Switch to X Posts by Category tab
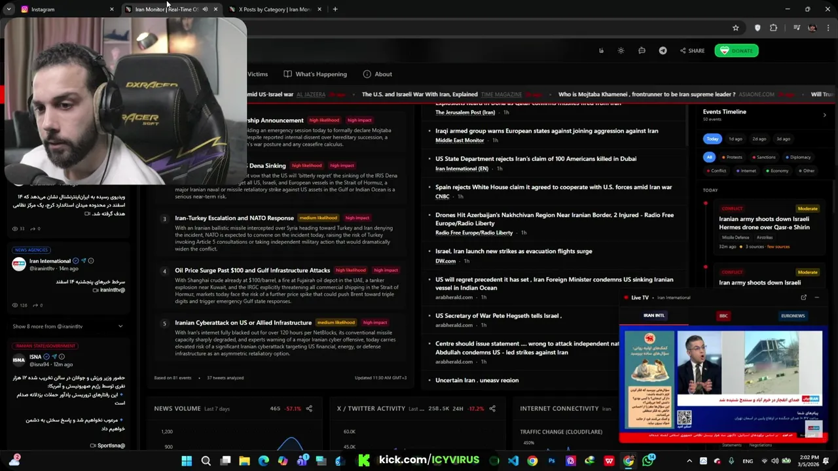The width and height of the screenshot is (838, 471). [275, 9]
